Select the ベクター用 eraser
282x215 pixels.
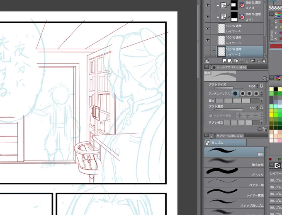pyautogui.click(x=234, y=183)
